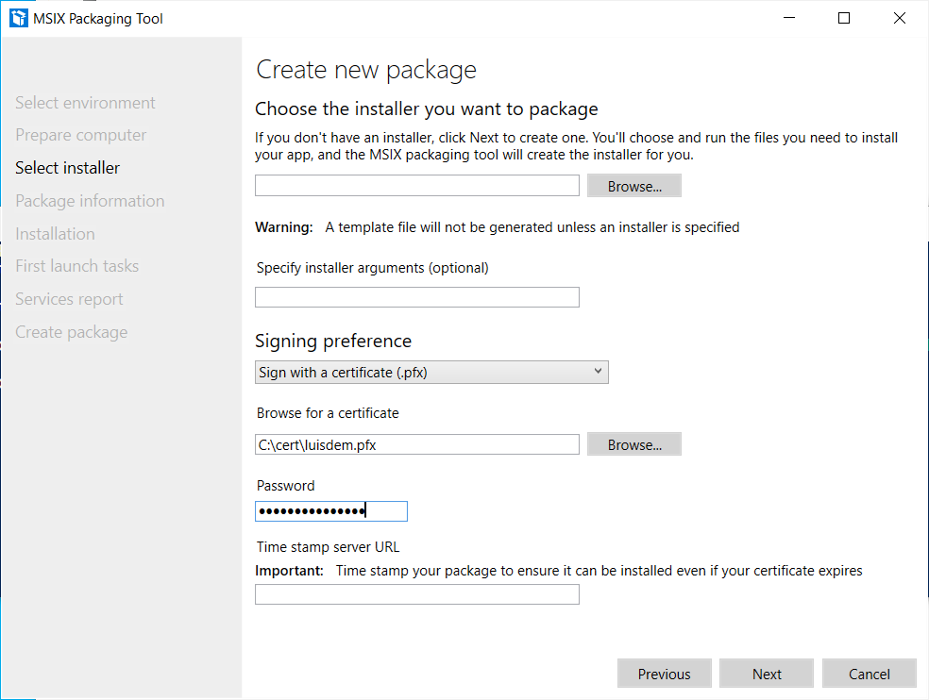Click the Select installer step
929x700 pixels.
point(67,168)
